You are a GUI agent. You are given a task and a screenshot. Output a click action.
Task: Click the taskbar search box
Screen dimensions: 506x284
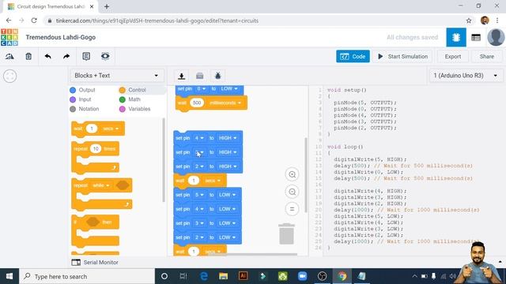click(87, 276)
